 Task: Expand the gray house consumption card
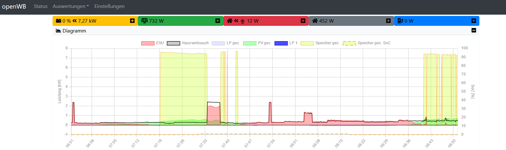click(388, 21)
